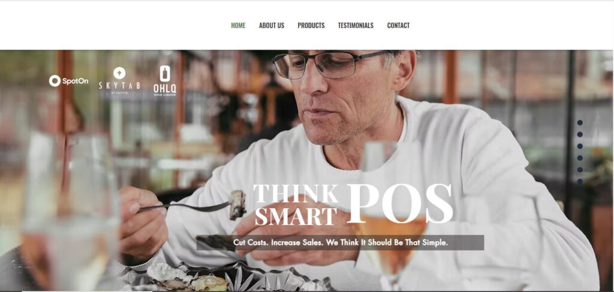The image size is (614, 292).
Task: Open the SpotOn wordmark text
Action: point(75,81)
